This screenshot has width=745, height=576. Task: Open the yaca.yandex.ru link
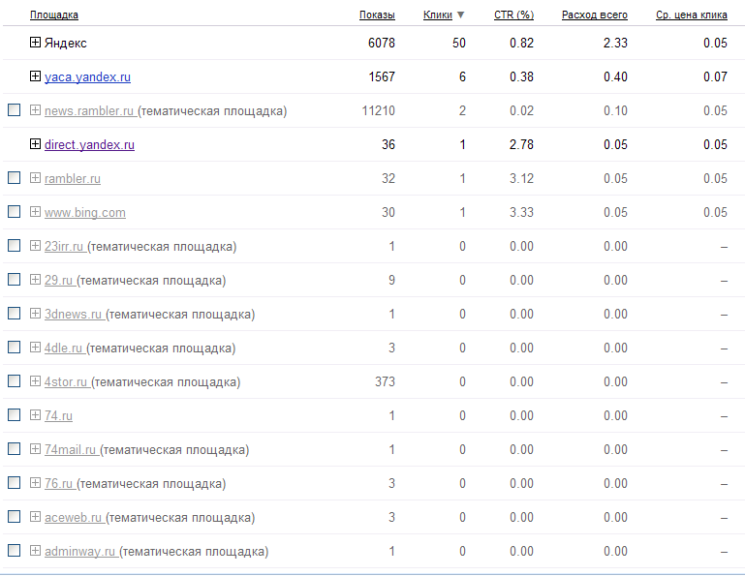click(x=87, y=76)
